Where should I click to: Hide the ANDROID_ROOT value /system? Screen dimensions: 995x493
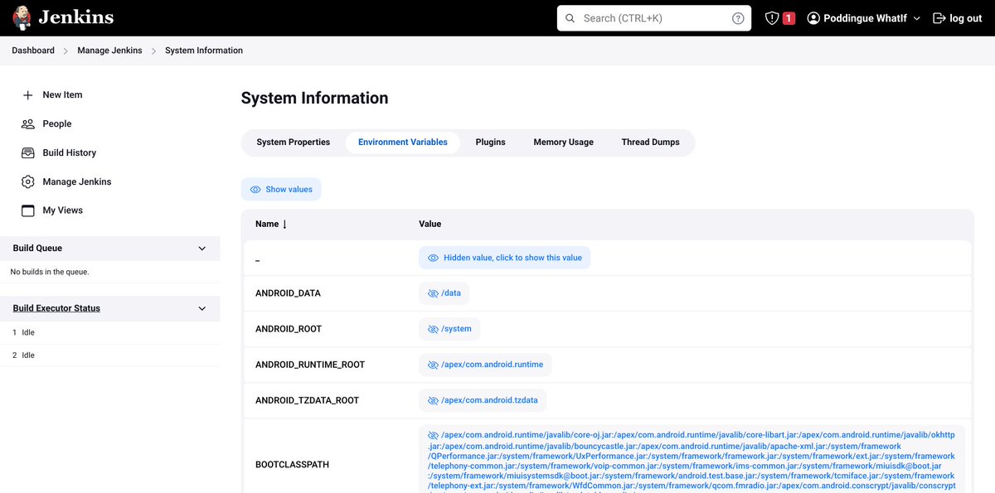coord(449,329)
